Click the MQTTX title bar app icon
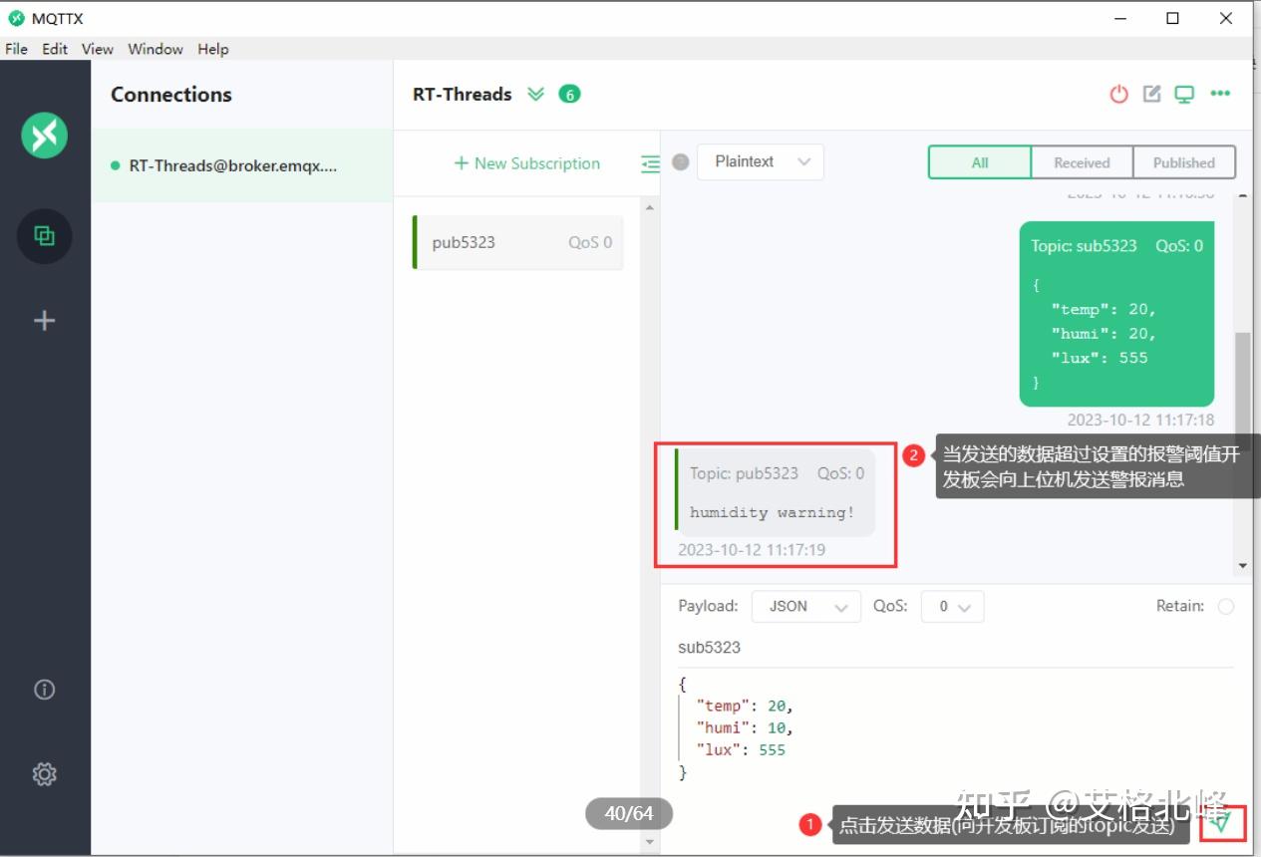Image resolution: width=1261 pixels, height=857 pixels. [16, 18]
